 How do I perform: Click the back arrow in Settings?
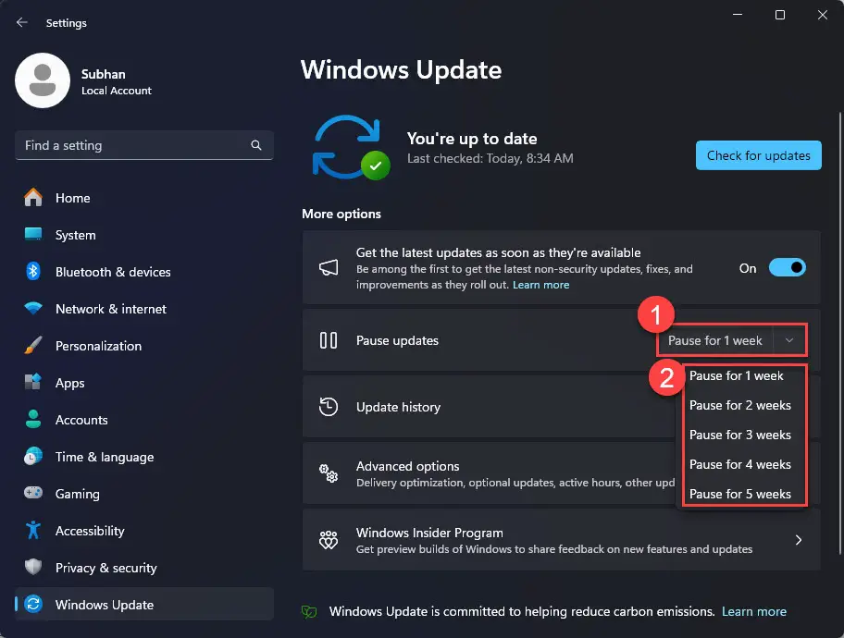[21, 22]
